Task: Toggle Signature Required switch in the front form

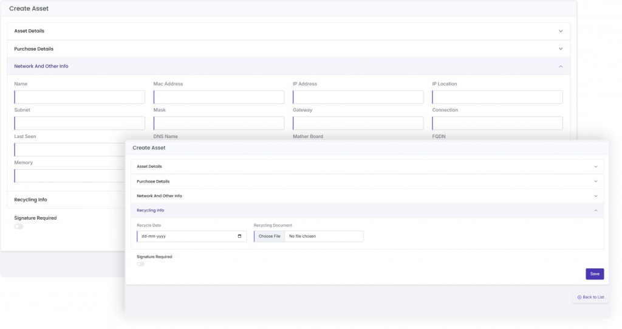Action: 140,264
